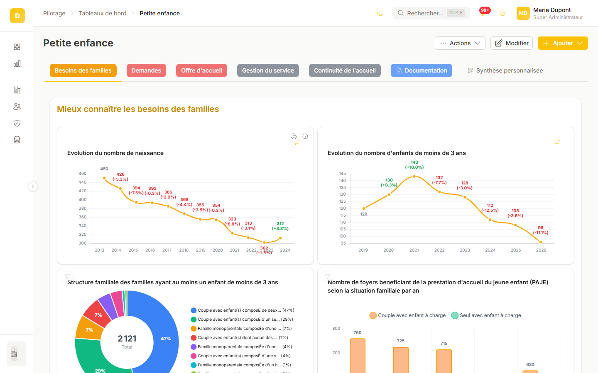Open filter icon on PAJE foyers card
The image size is (598, 373).
pos(328,276)
